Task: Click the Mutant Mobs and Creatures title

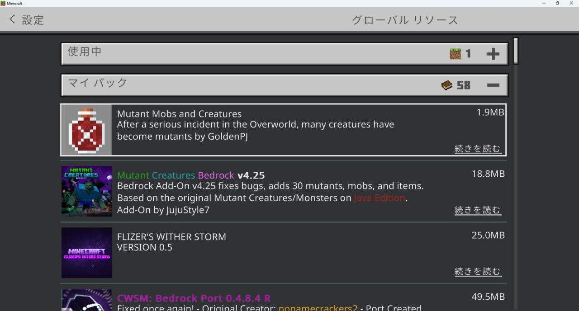Action: pyautogui.click(x=179, y=114)
